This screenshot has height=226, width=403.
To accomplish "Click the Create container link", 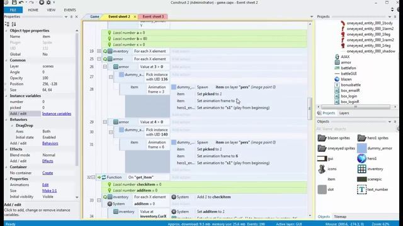I will pos(48,173).
